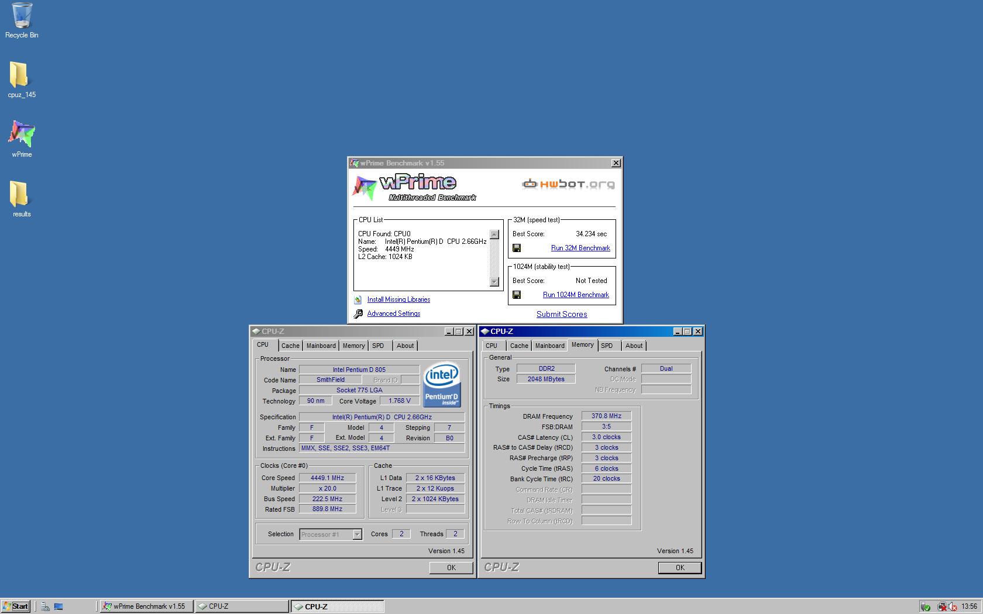Activate the first CPU-Z taskbar button
Image resolution: width=983 pixels, height=614 pixels.
click(x=242, y=606)
